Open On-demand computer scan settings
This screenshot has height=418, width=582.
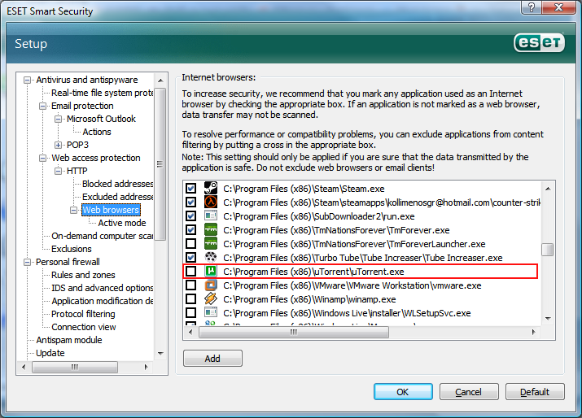[102, 236]
